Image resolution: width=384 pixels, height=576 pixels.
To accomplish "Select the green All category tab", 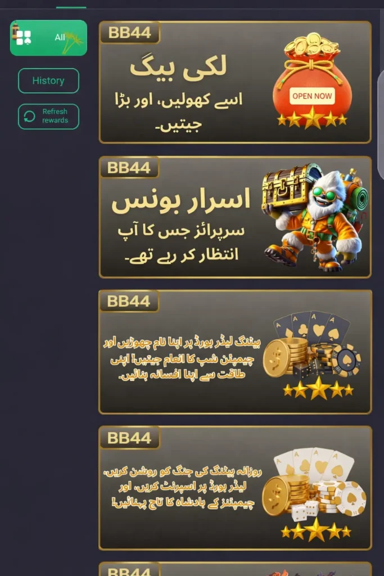I will pyautogui.click(x=48, y=38).
